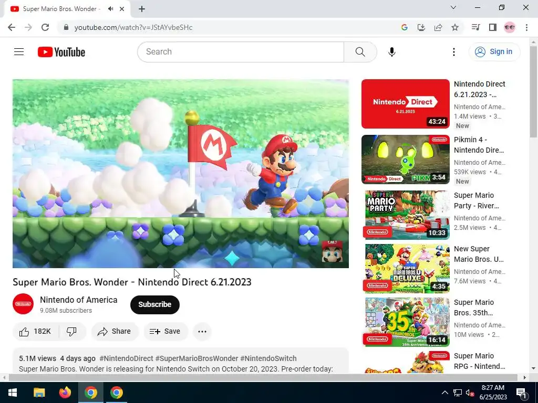The height and width of the screenshot is (403, 538).
Task: Open File Explorer from taskbar
Action: tap(39, 393)
